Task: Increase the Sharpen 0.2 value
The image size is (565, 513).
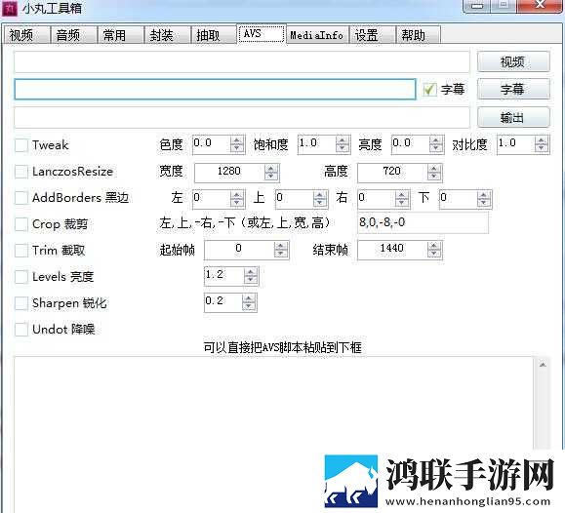Action: (x=249, y=298)
